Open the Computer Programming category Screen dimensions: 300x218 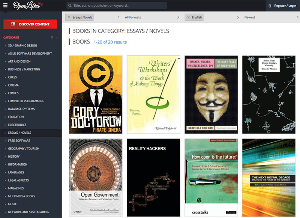coord(26,101)
